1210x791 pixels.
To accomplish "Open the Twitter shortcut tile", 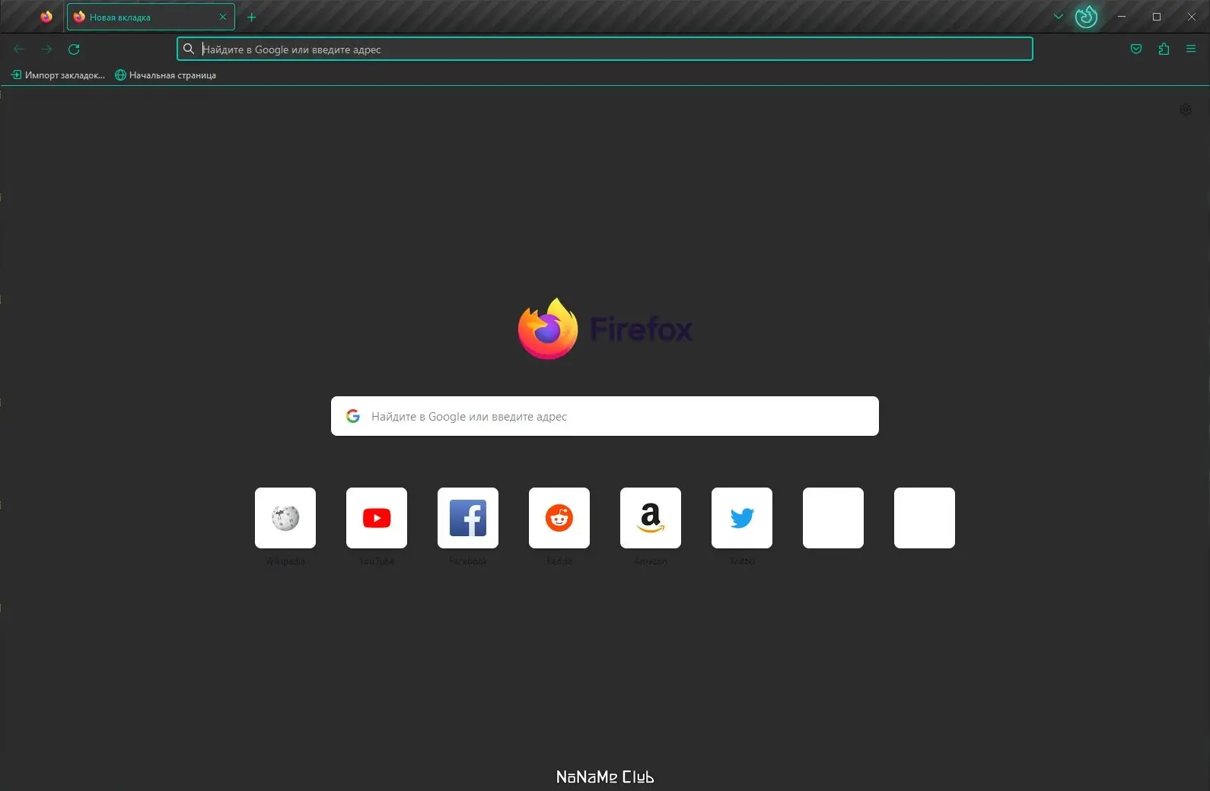I will click(742, 518).
